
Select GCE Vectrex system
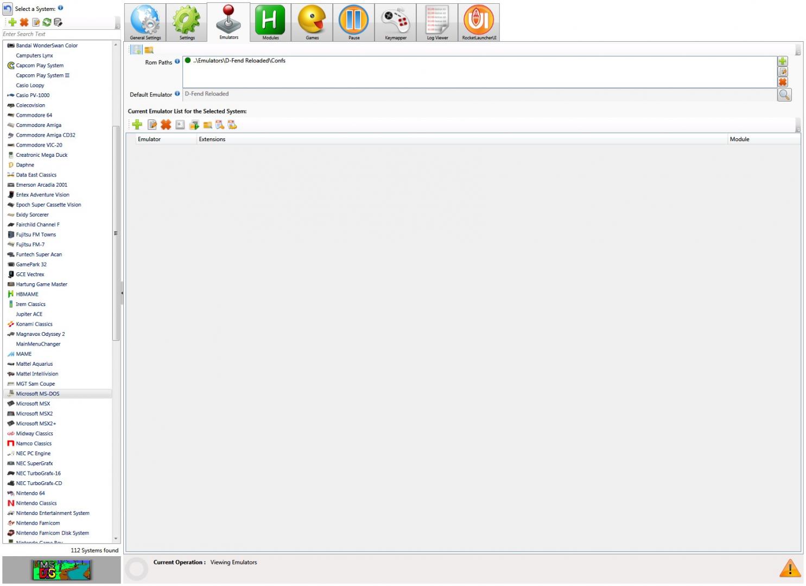click(x=30, y=275)
